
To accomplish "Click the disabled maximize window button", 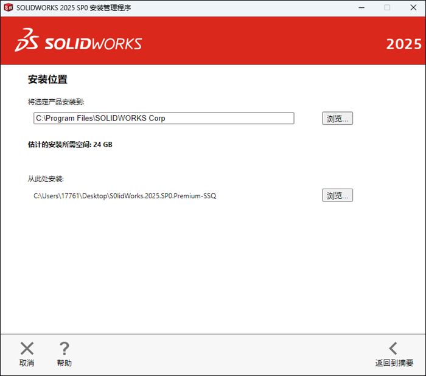I will point(387,8).
